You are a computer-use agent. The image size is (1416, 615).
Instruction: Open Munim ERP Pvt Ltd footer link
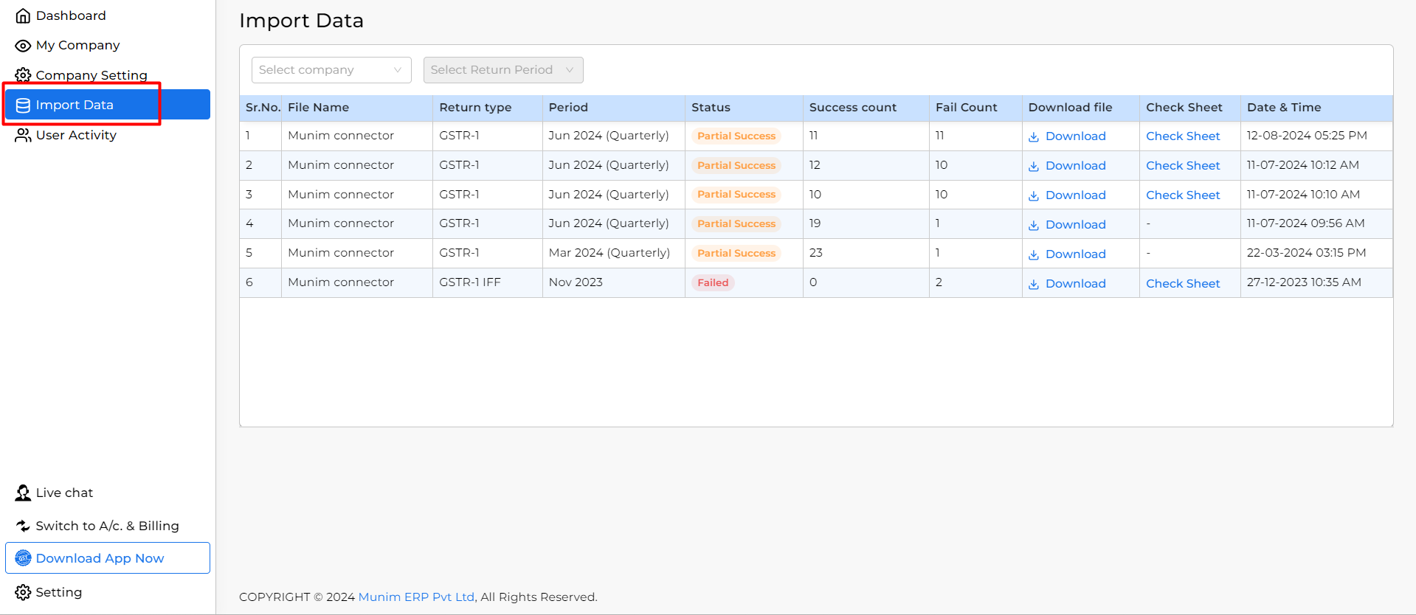point(416,597)
